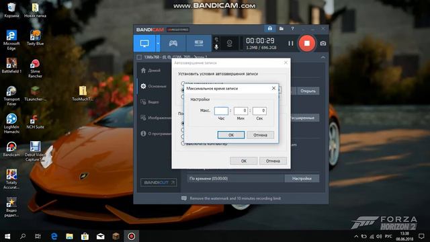The height and width of the screenshot is (242, 430).
Task: Open the volume control in system tray
Action: tap(379, 236)
